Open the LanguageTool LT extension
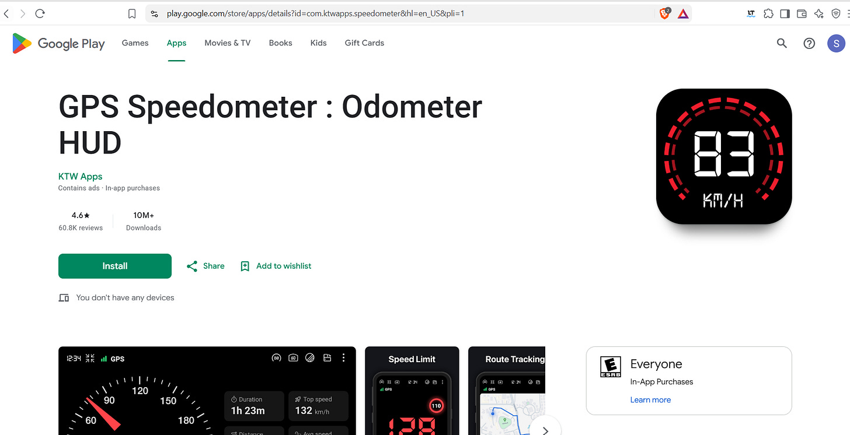Image resolution: width=850 pixels, height=435 pixels. [x=751, y=13]
